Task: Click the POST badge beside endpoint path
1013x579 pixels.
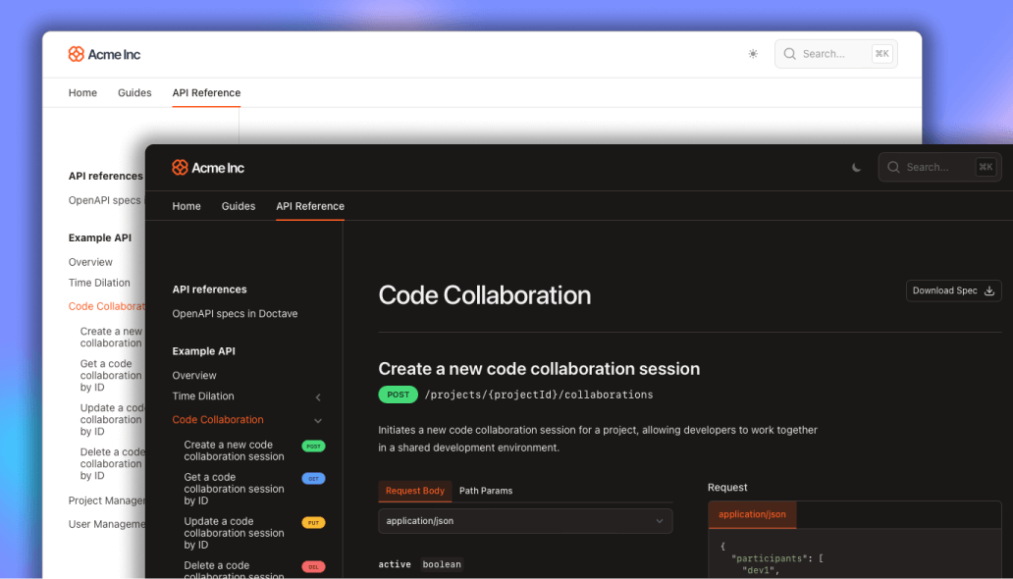Action: pos(398,395)
